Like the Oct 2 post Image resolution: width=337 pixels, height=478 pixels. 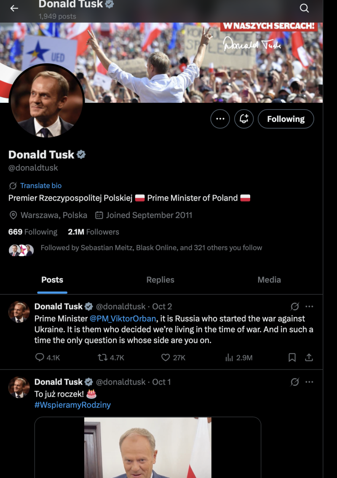pos(166,357)
